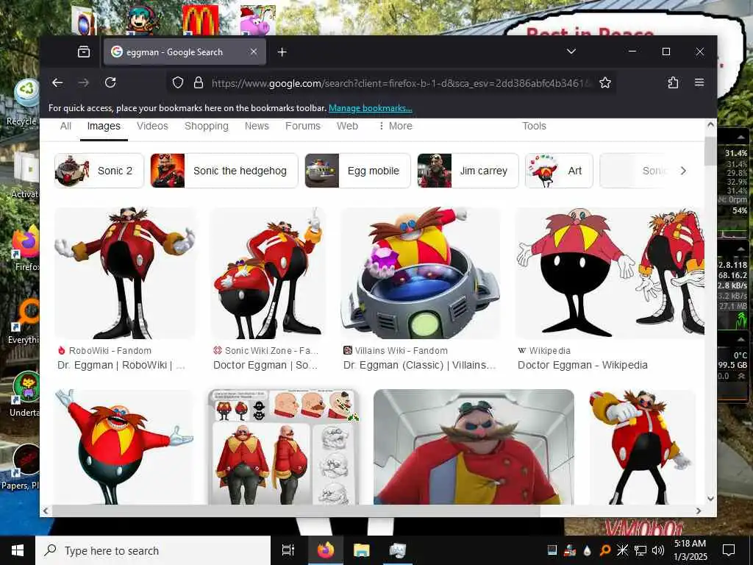Open the Windows Start menu
753x565 pixels.
tap(18, 550)
